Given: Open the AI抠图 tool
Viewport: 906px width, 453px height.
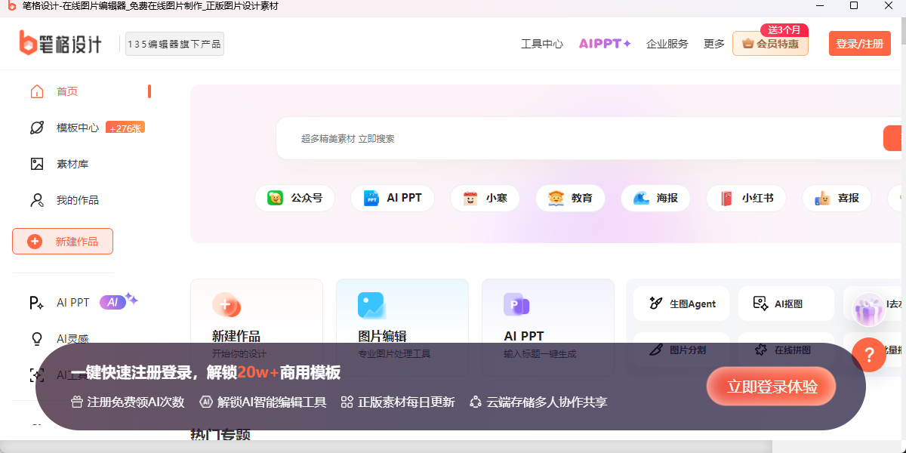Looking at the screenshot, I should pyautogui.click(x=786, y=304).
